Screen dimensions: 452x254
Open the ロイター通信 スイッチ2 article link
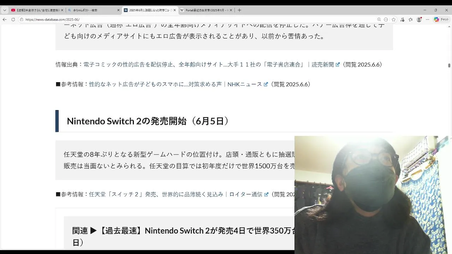[x=176, y=194]
